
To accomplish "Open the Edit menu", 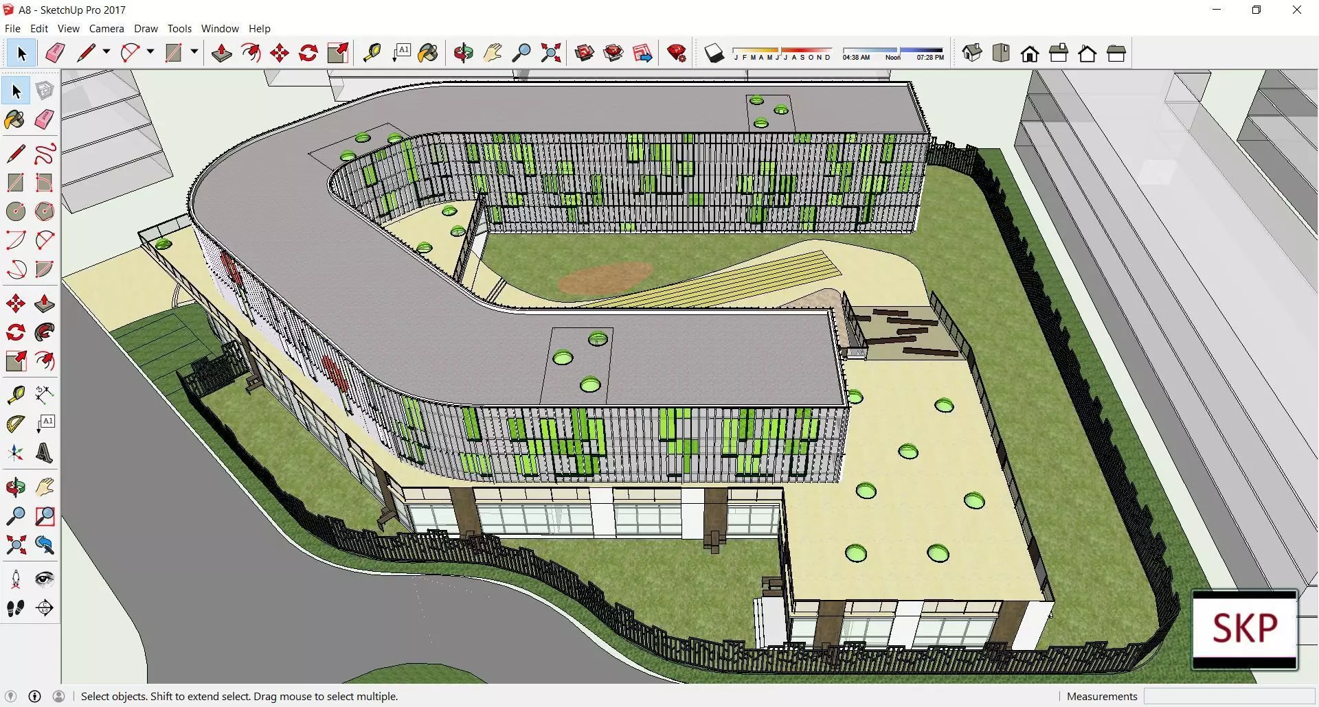I will pos(39,29).
